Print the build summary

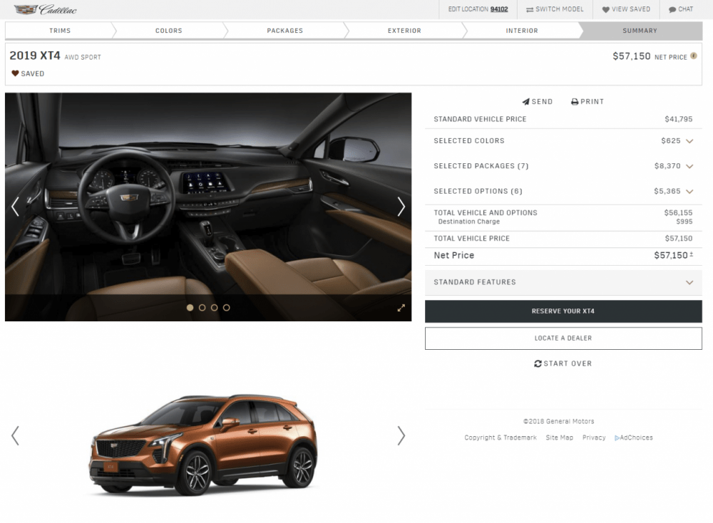[587, 102]
